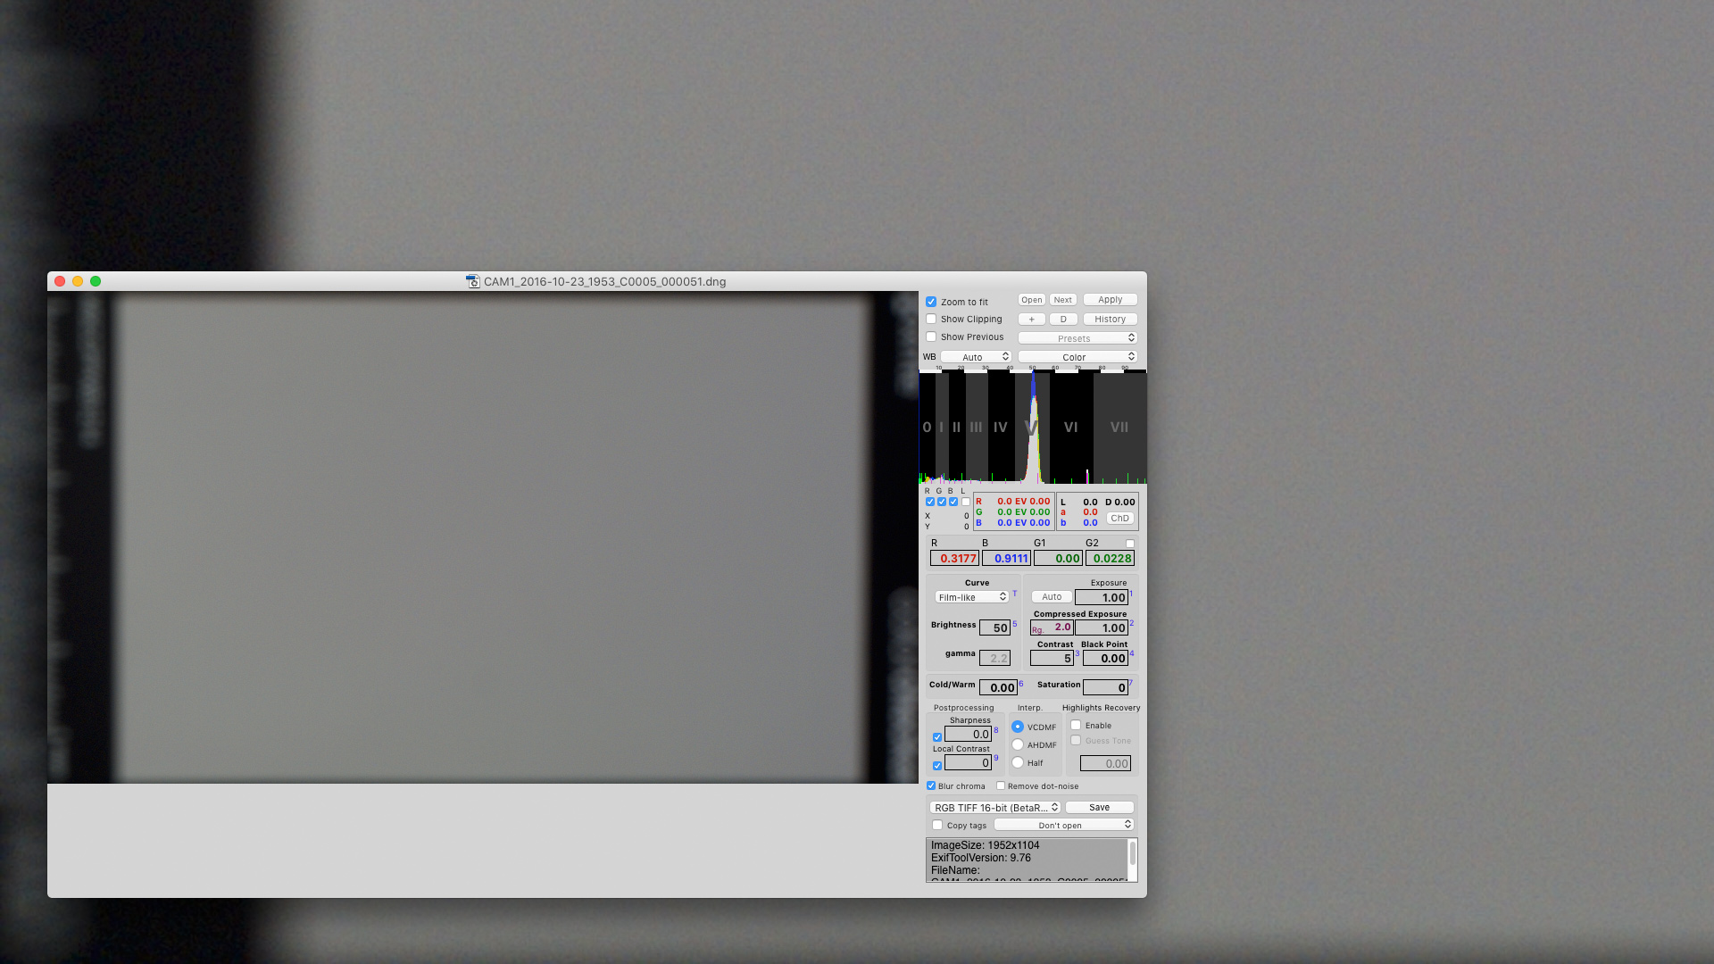Click the Saturation value field
Screen dimensions: 1714x964
click(x=1105, y=688)
